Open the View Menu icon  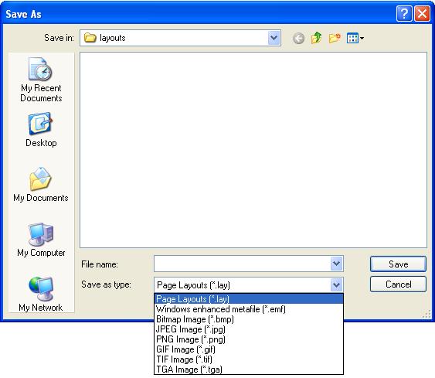(355, 38)
